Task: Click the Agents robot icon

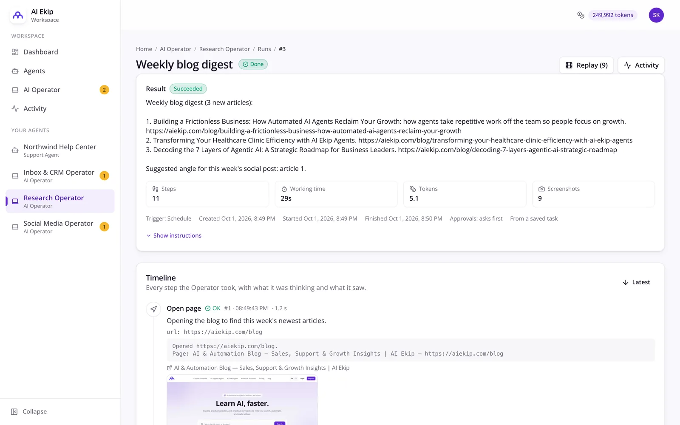Action: tap(15, 71)
